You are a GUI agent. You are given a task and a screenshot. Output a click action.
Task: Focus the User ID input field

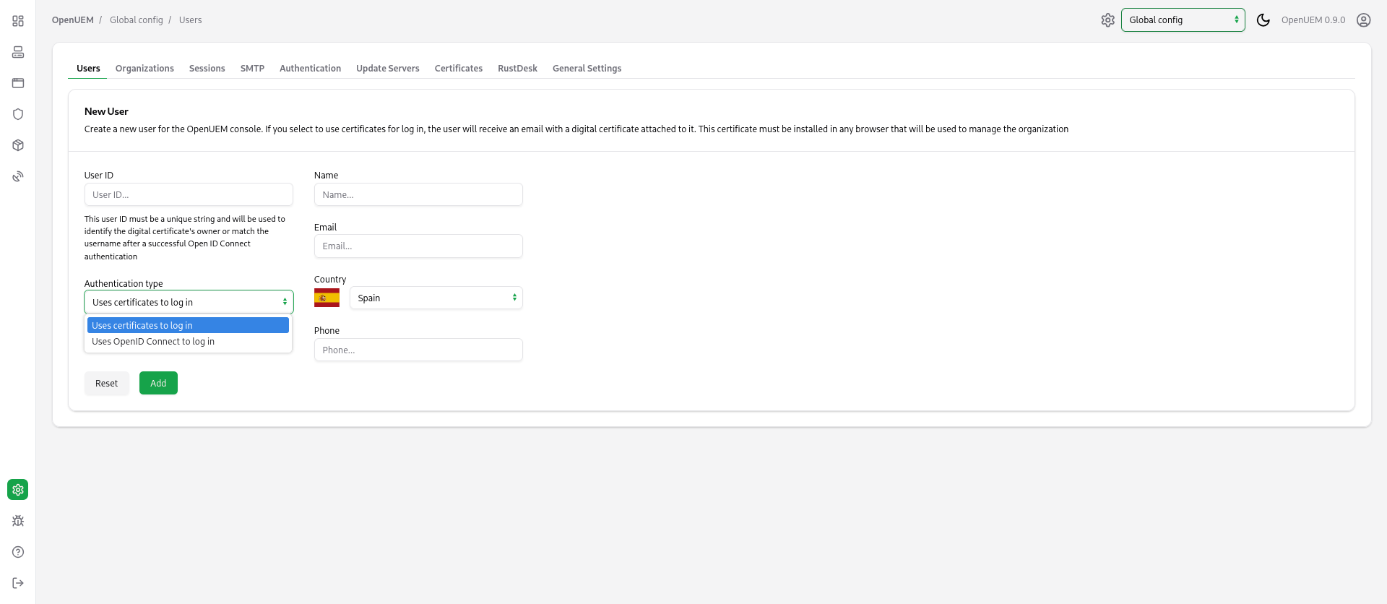[x=189, y=194]
